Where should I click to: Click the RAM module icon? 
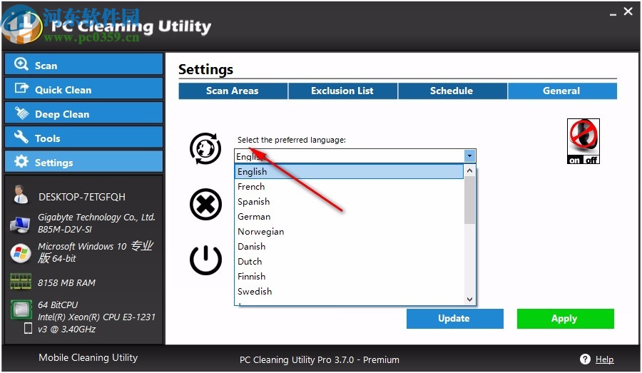point(21,282)
